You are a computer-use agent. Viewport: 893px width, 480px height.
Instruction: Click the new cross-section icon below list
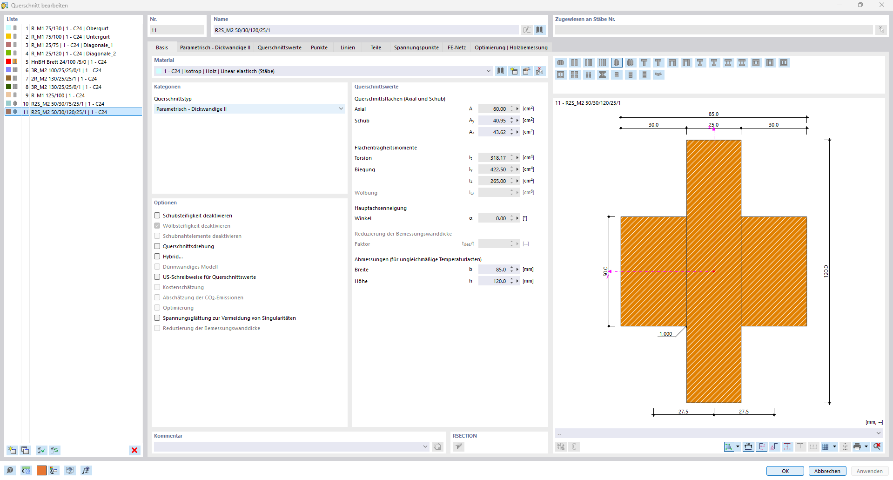[x=12, y=450]
